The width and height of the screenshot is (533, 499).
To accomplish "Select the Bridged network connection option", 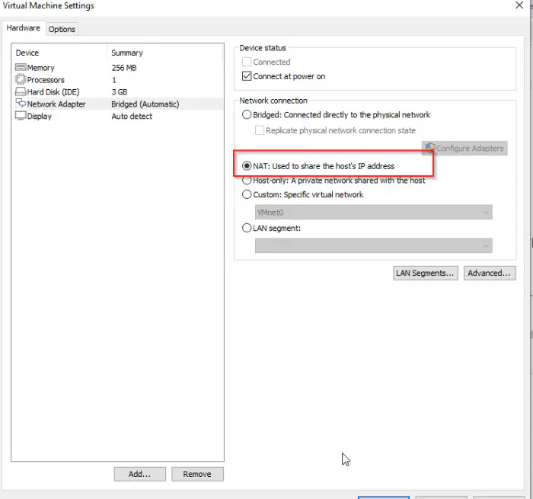I will point(247,115).
